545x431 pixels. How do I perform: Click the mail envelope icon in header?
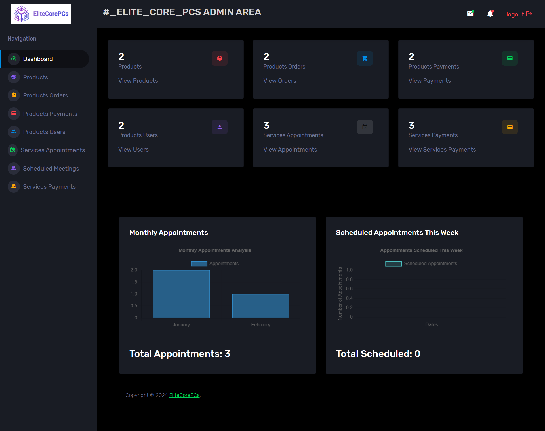[470, 14]
